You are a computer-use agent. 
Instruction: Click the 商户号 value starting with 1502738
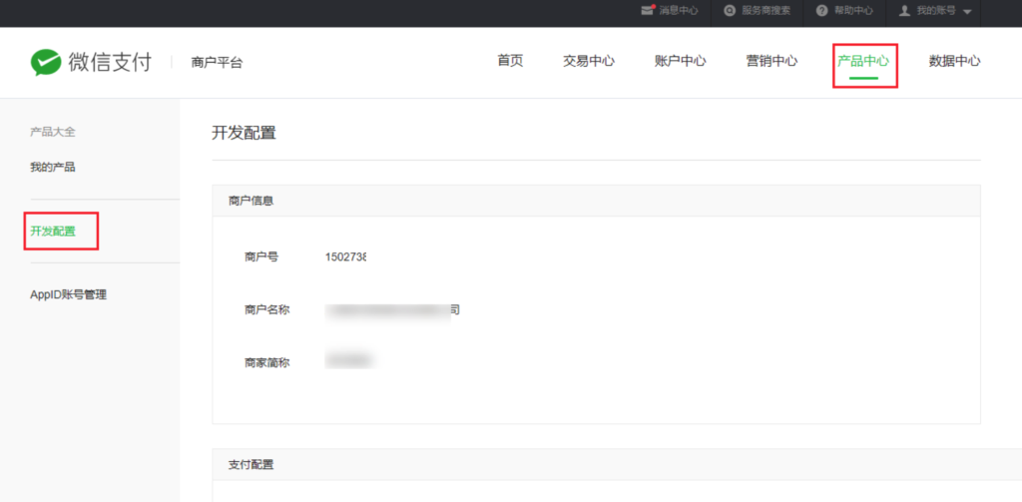345,256
